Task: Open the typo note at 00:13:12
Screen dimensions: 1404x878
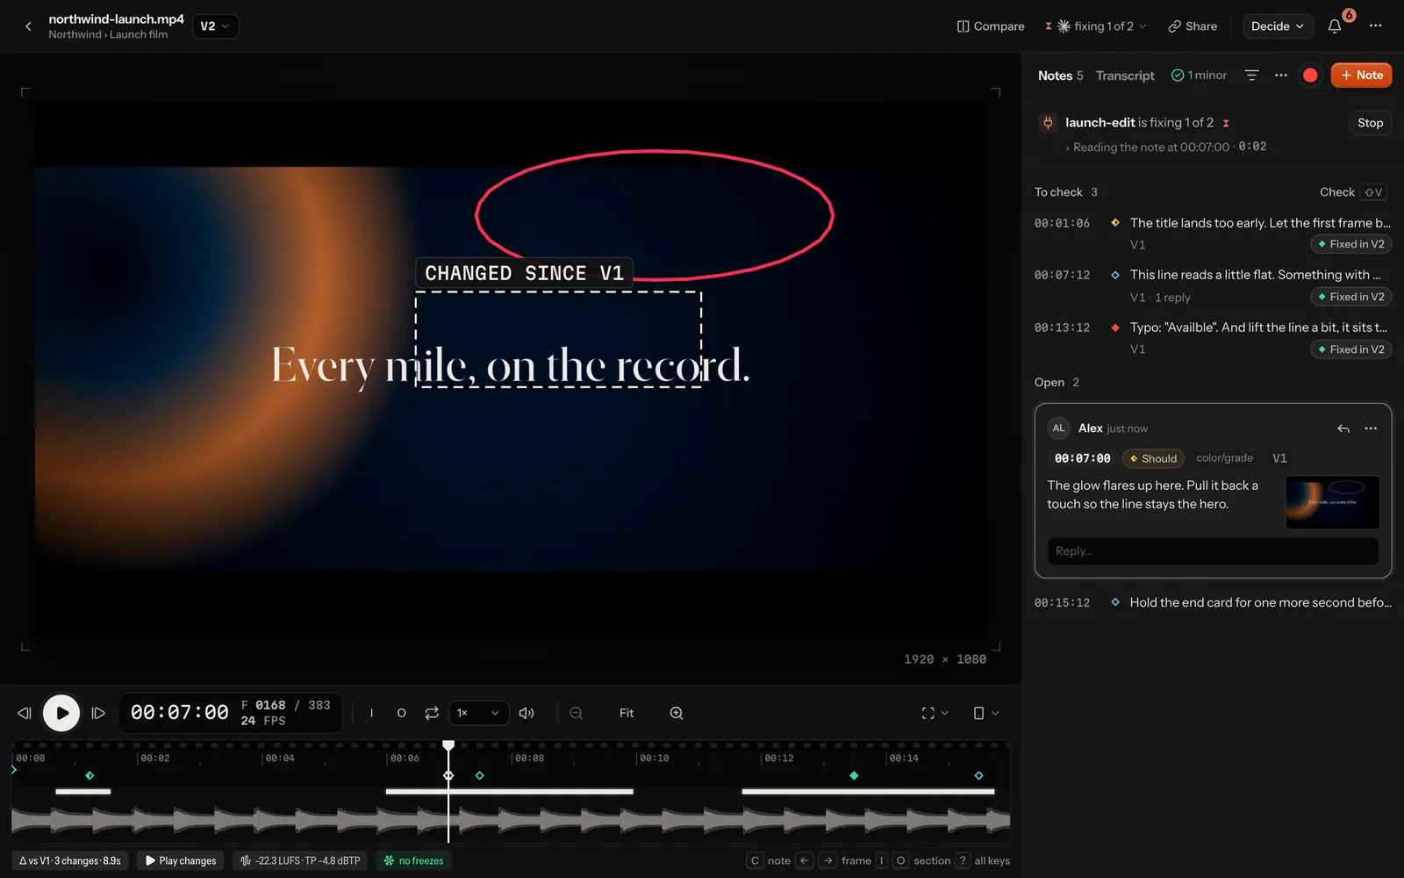Action: 1213,338
